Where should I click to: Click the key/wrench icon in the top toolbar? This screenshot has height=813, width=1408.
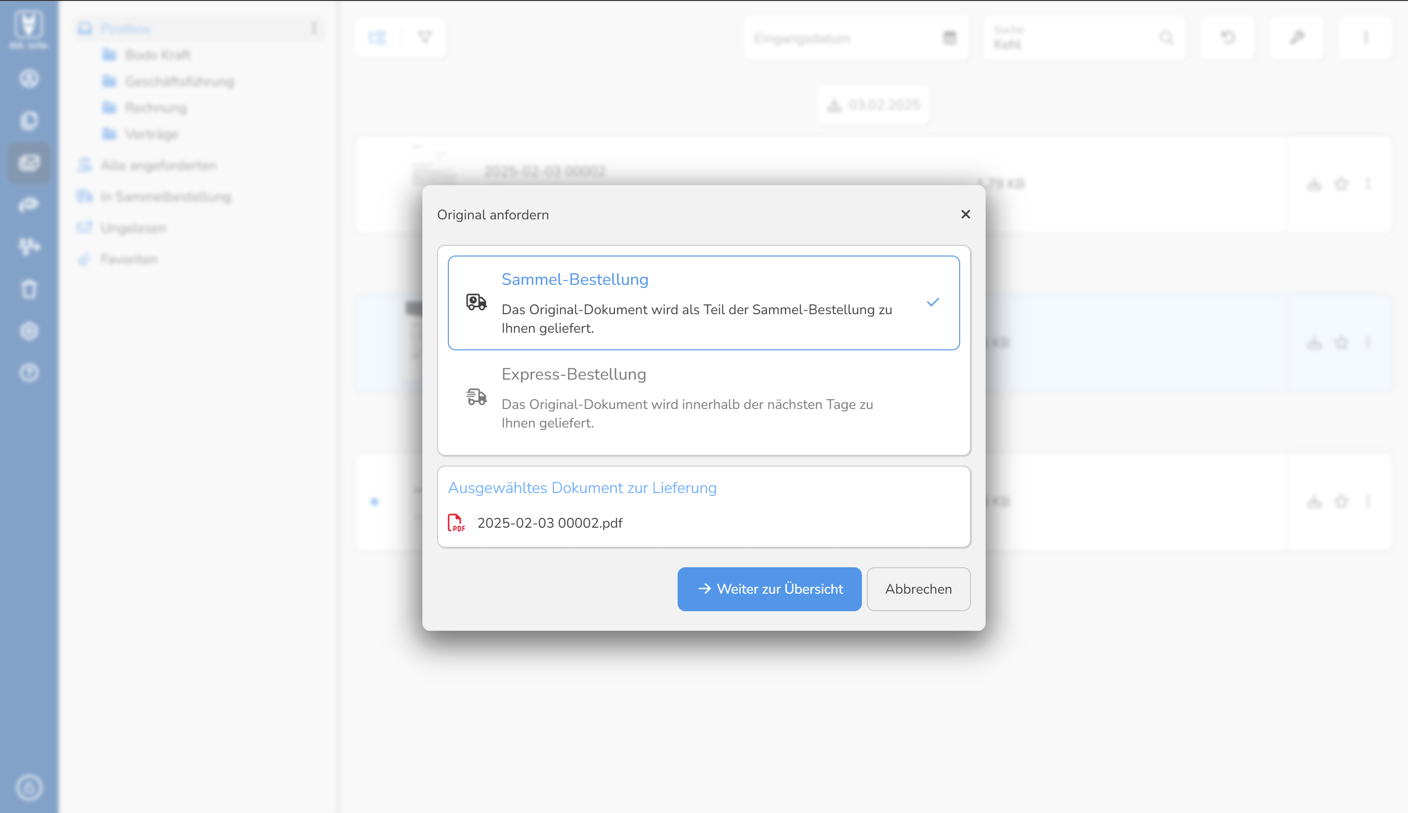[1297, 38]
